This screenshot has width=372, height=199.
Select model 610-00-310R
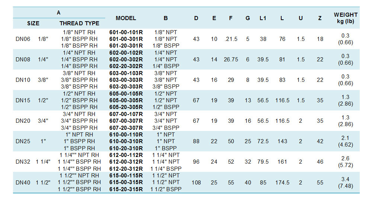pos(126,141)
